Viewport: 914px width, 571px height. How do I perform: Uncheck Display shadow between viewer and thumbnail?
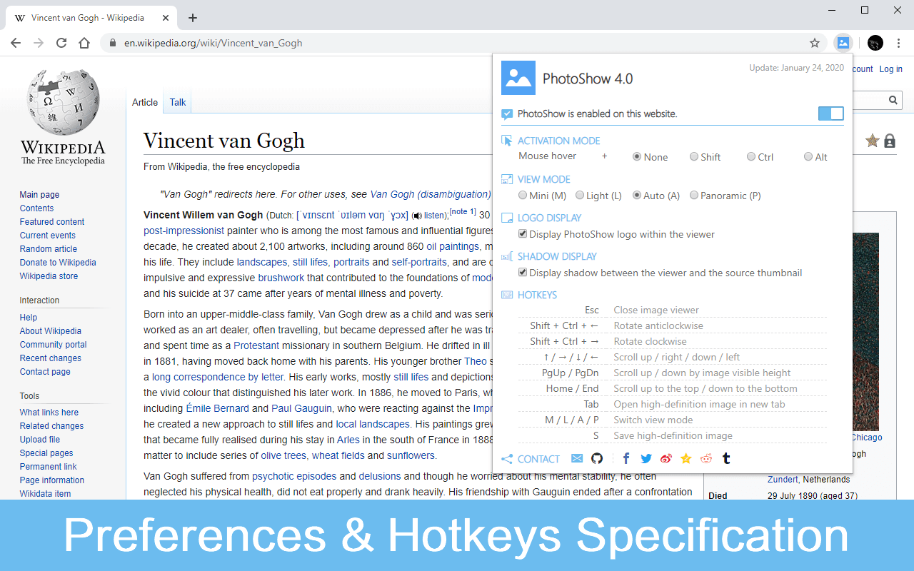pos(523,273)
